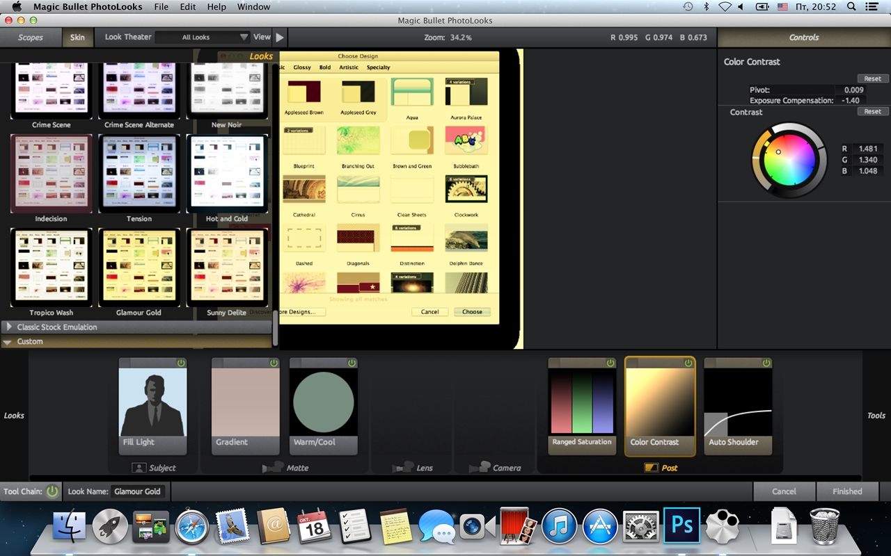Open the Magic Bullet PhotoLooks application menu
This screenshot has width=891, height=556.
pos(88,6)
